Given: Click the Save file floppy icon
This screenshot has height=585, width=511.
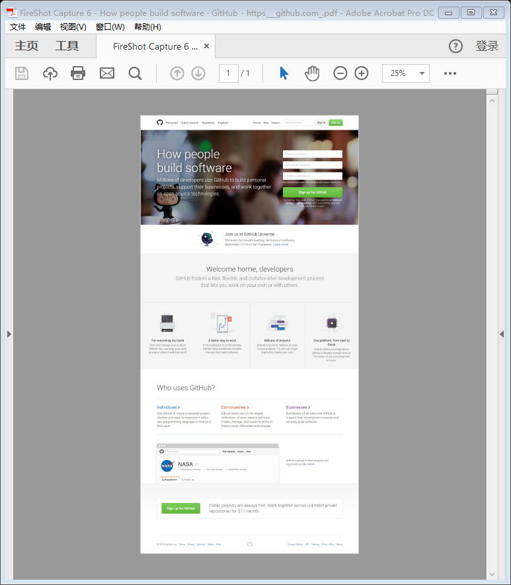Looking at the screenshot, I should 22,73.
